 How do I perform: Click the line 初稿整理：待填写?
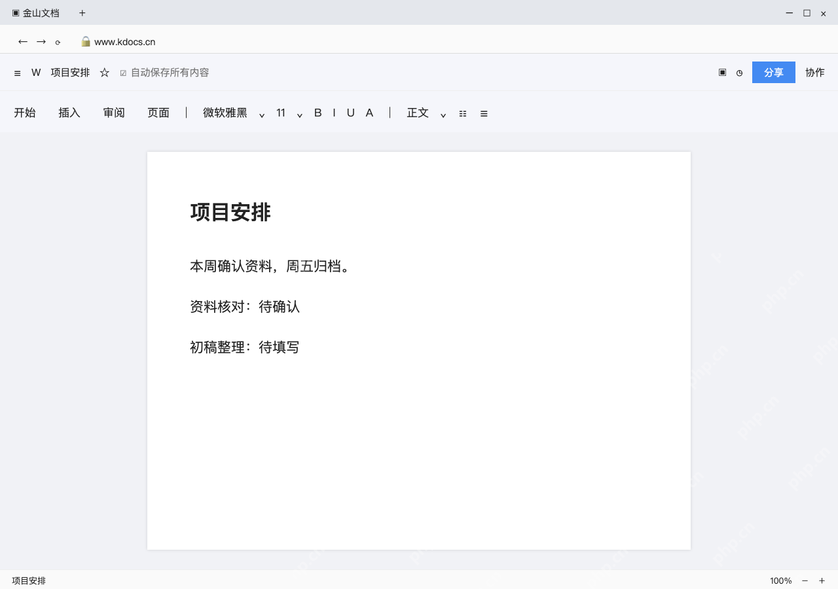pyautogui.click(x=245, y=348)
